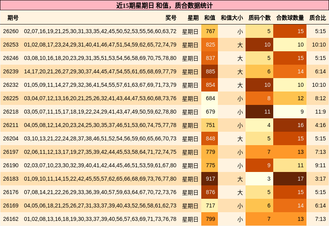Screen dimensions: 329x226
Task: Click the ratio 11:9 cell
Action: coord(318,112)
